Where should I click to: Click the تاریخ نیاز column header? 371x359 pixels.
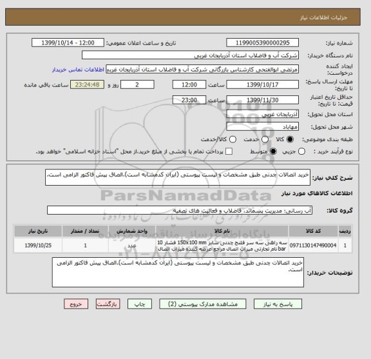tap(38, 231)
